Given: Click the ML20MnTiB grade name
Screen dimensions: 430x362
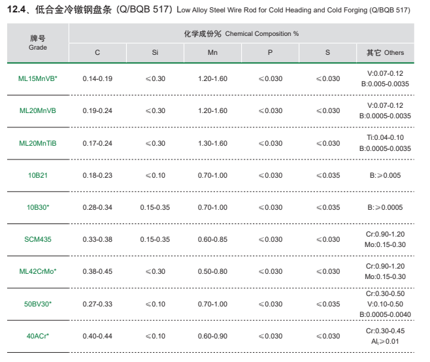Looking at the screenshot, I should coord(38,143).
